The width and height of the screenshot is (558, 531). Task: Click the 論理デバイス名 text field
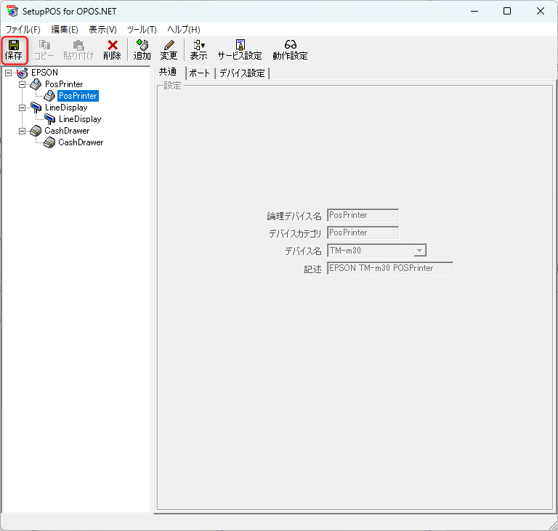[363, 216]
